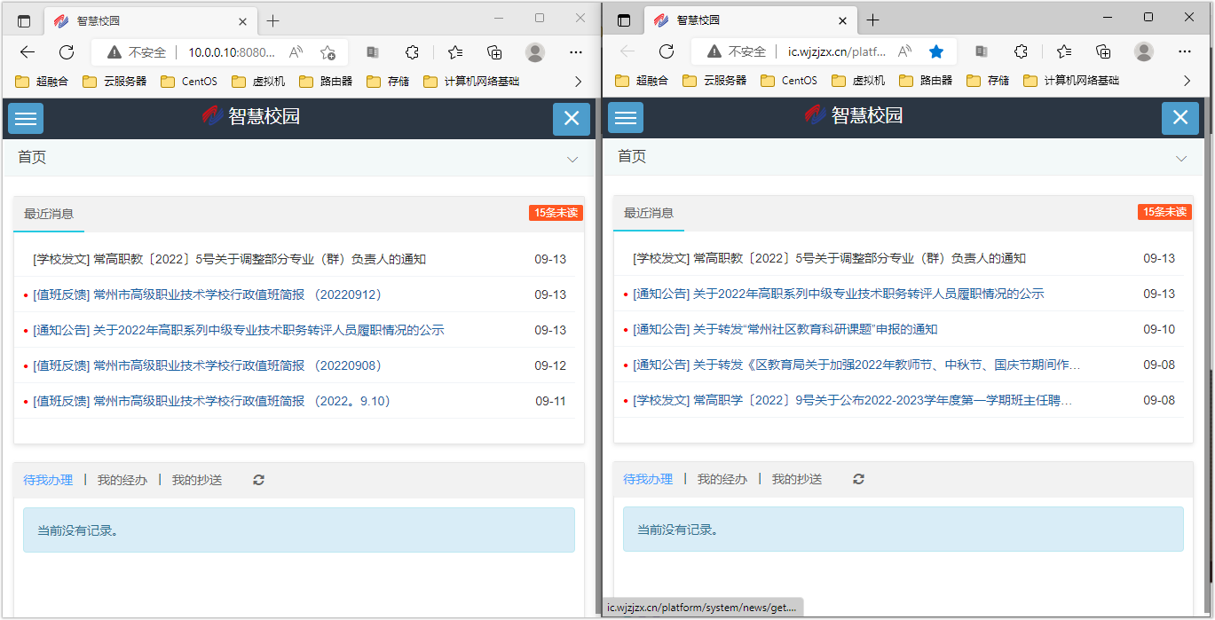Open extensions puzzle icon in right window

[1021, 51]
